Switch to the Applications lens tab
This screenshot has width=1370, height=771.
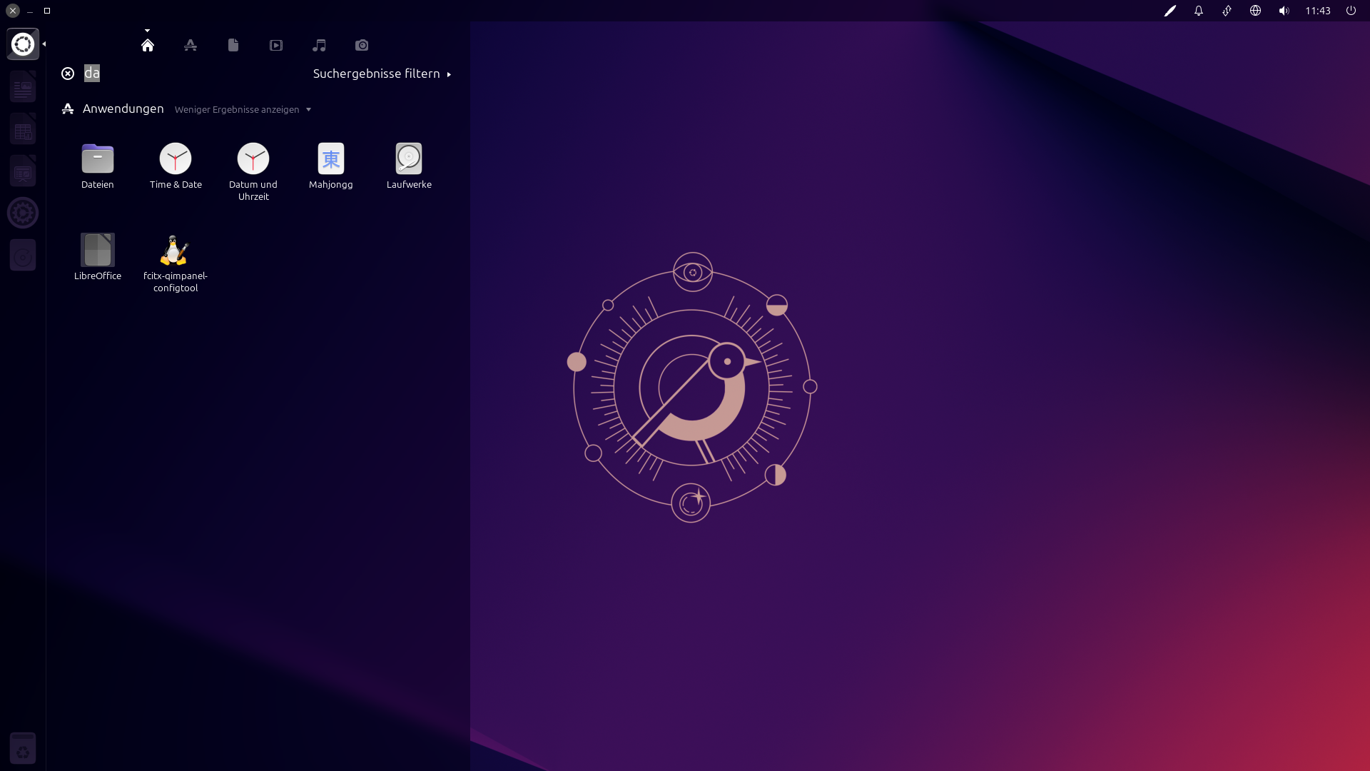[191, 46]
